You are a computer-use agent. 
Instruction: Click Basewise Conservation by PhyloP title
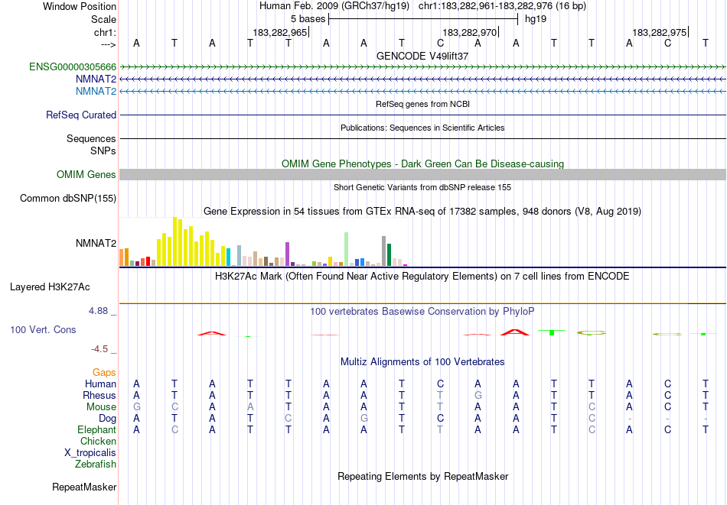(422, 312)
